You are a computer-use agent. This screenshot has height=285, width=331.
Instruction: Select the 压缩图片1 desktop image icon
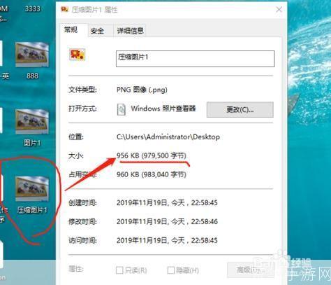pyautogui.click(x=32, y=189)
